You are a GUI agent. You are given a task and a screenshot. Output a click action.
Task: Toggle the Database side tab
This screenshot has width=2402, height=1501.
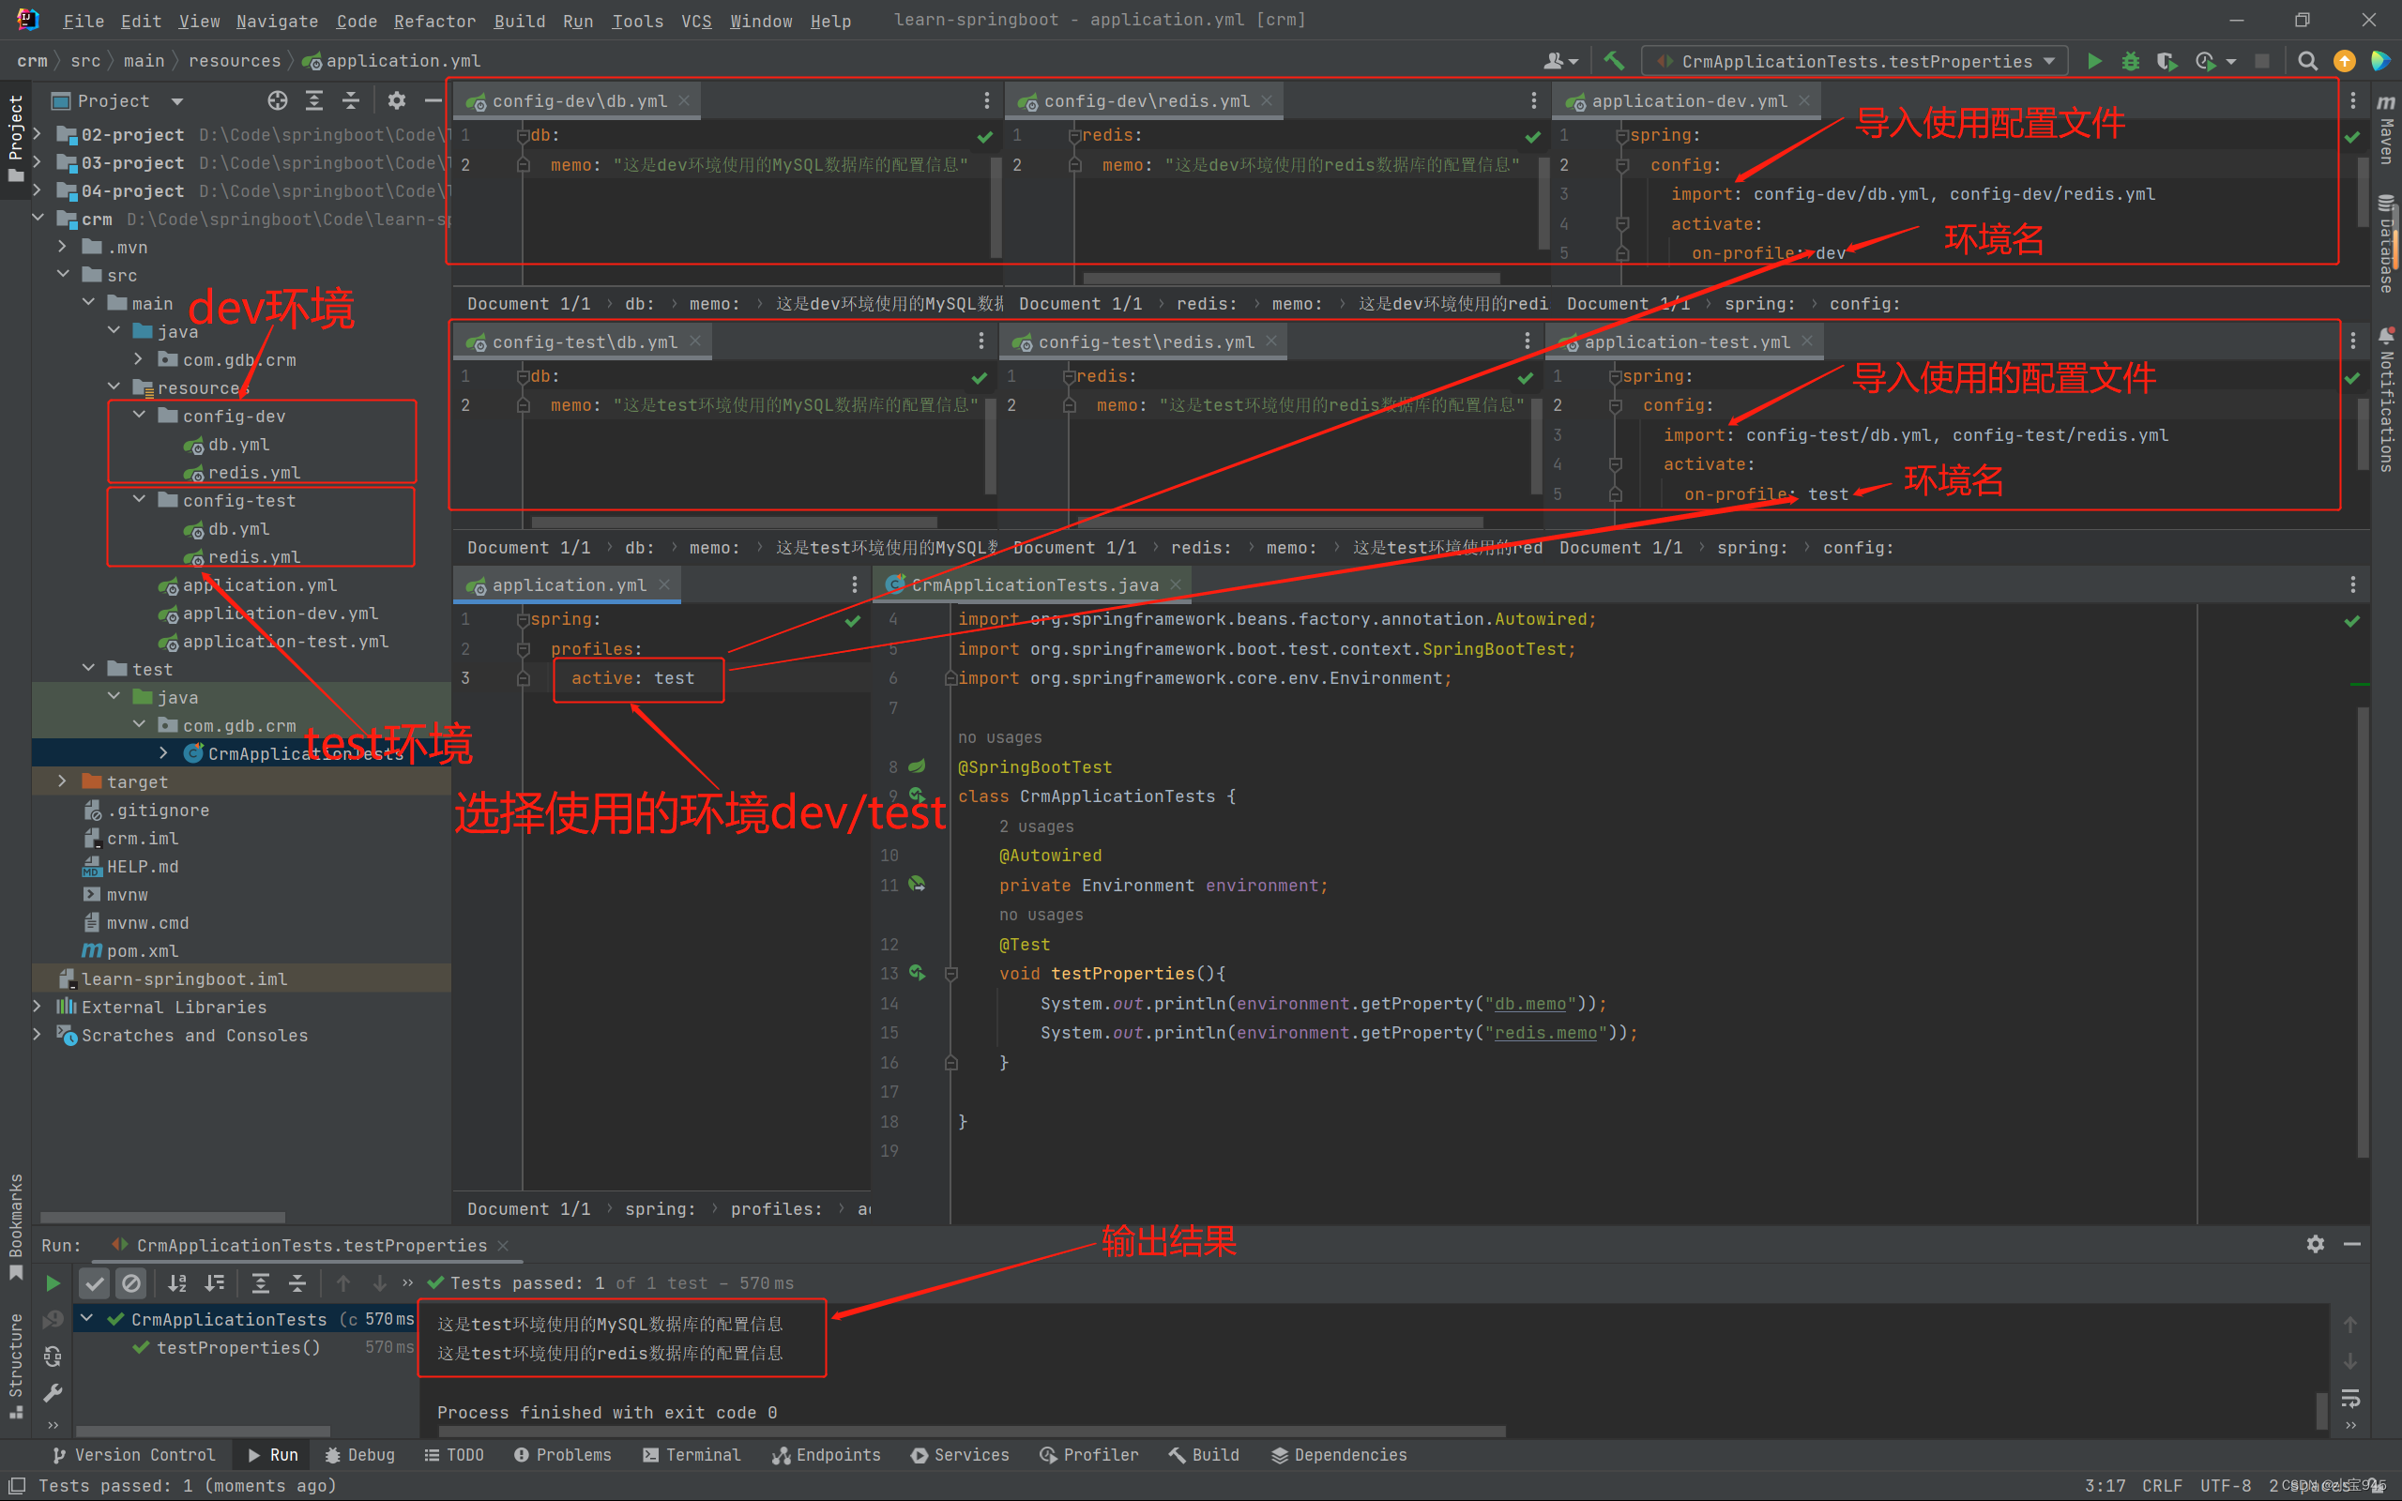pos(2386,244)
